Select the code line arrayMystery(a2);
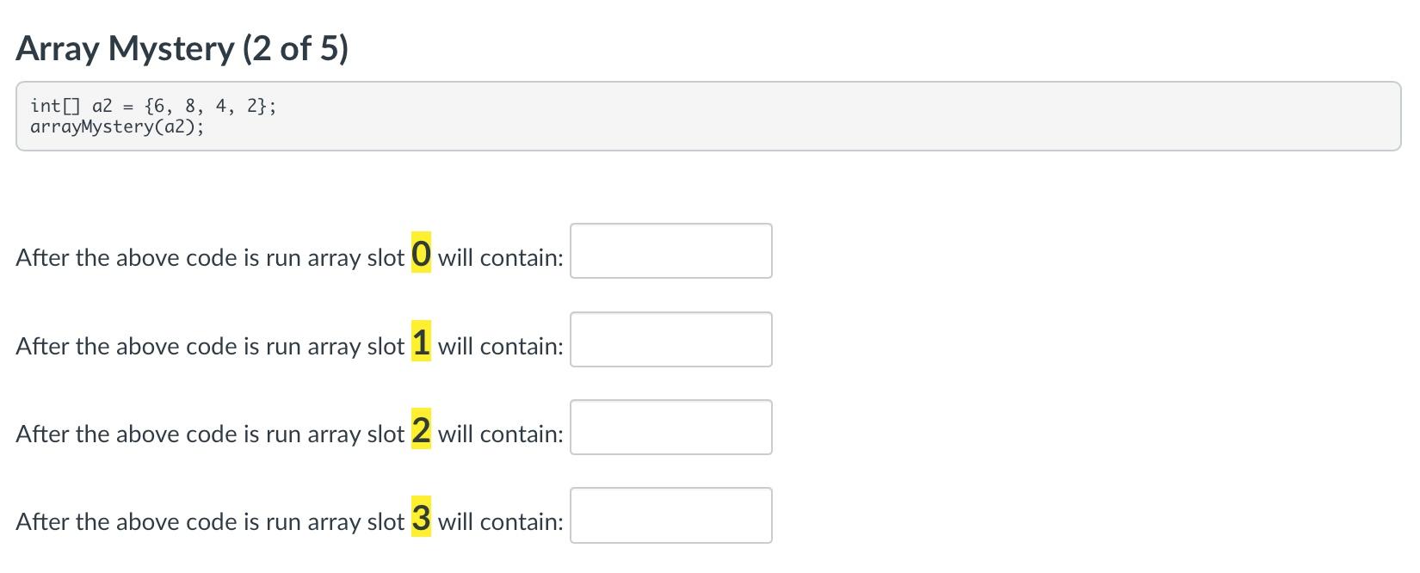This screenshot has width=1420, height=573. (x=116, y=126)
